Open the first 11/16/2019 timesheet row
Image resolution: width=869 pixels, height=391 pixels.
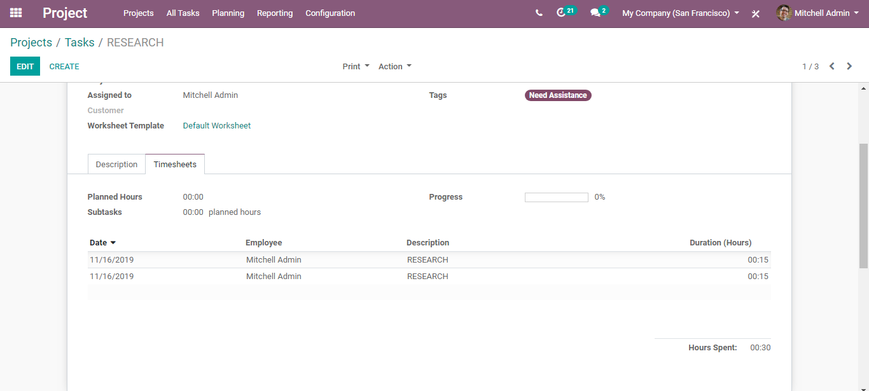[x=429, y=260]
